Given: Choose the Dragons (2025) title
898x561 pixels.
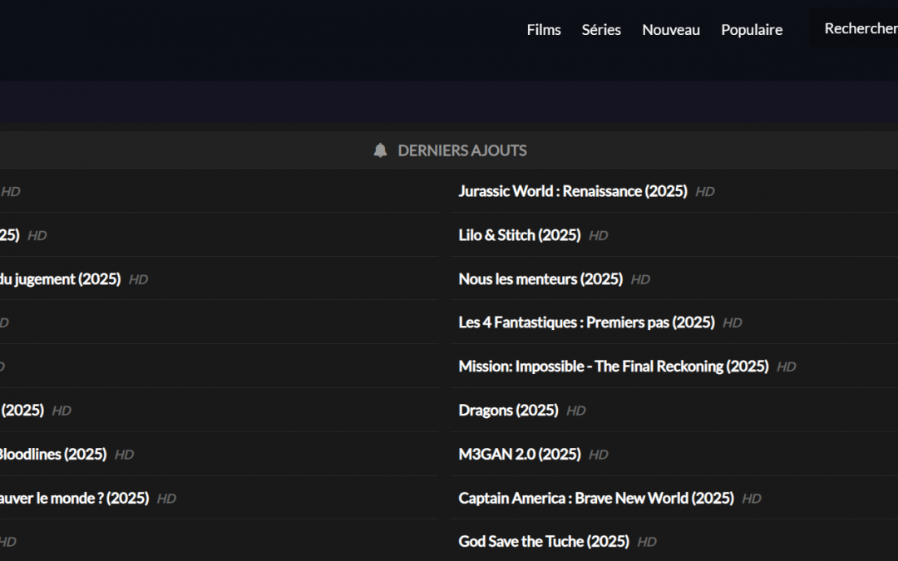Looking at the screenshot, I should pyautogui.click(x=508, y=411).
